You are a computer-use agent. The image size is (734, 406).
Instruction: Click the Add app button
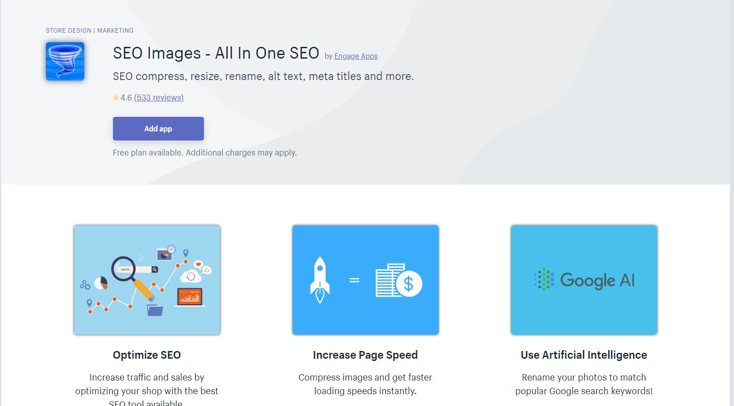click(x=158, y=129)
